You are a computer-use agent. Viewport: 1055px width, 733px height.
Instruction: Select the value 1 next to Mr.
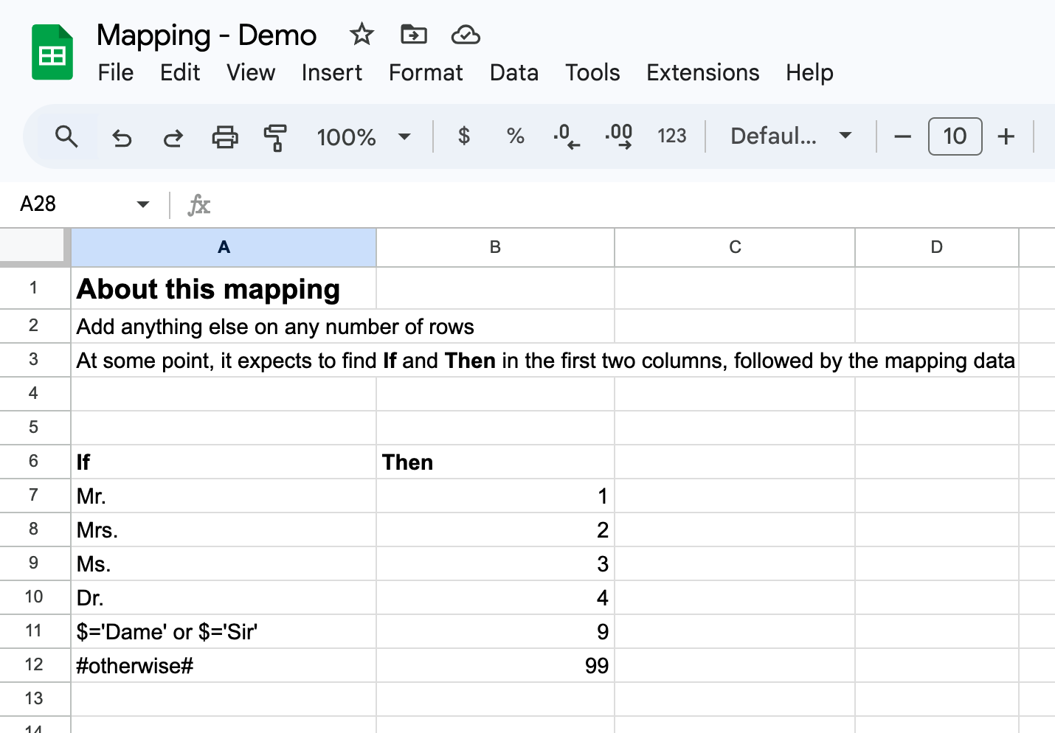(x=495, y=496)
